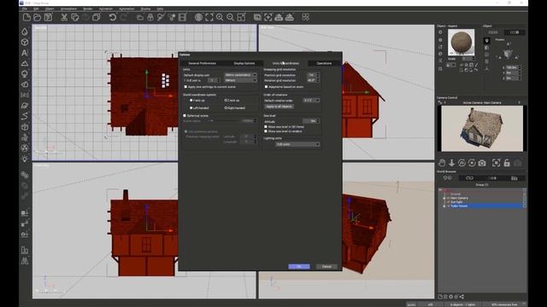
Task: Click OK in the Options dialog
Action: [299, 266]
